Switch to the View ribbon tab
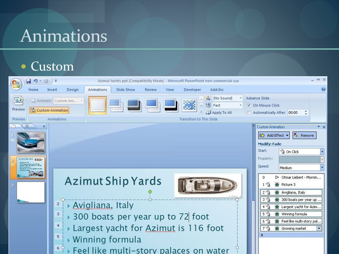 [170, 90]
